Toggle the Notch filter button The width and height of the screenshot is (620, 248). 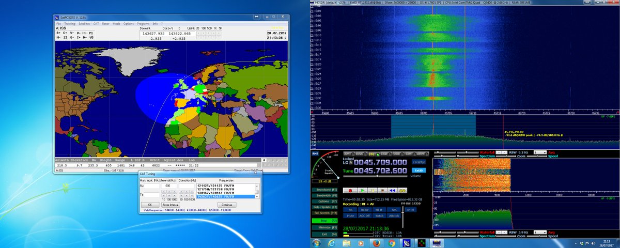click(379, 215)
